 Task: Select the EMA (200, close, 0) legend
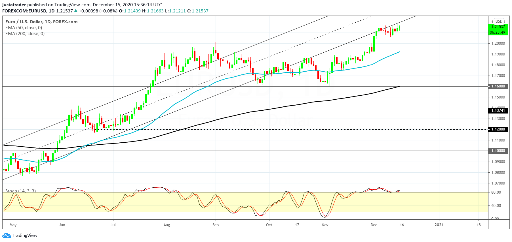(25, 34)
